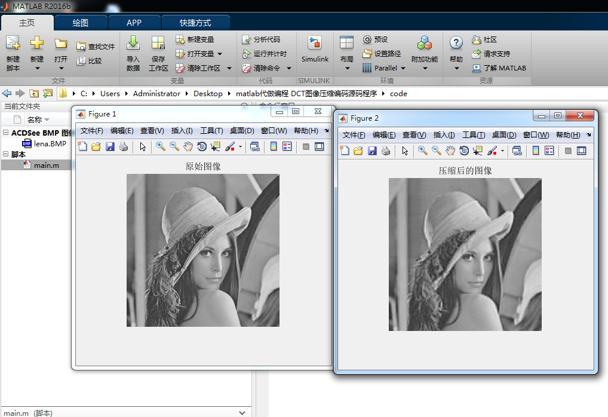This screenshot has width=608, height=417.
Task: Switch to the 绘图 (Plots) tab
Action: click(80, 23)
